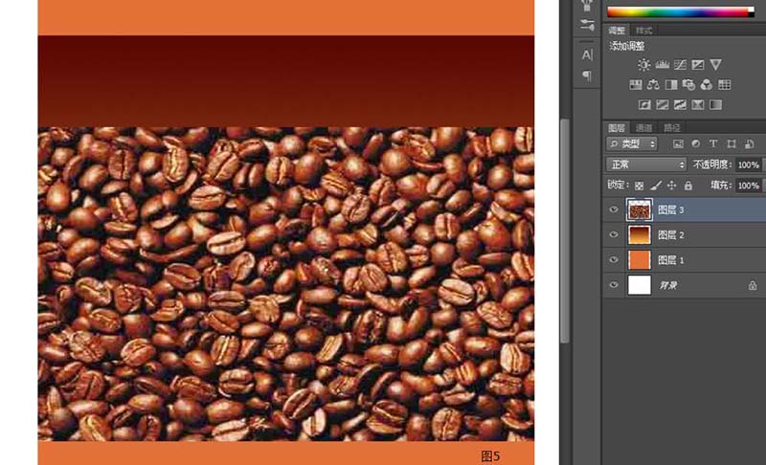Viewport: 766px width, 465px height.
Task: Switch to the 路径 tab
Action: click(672, 128)
